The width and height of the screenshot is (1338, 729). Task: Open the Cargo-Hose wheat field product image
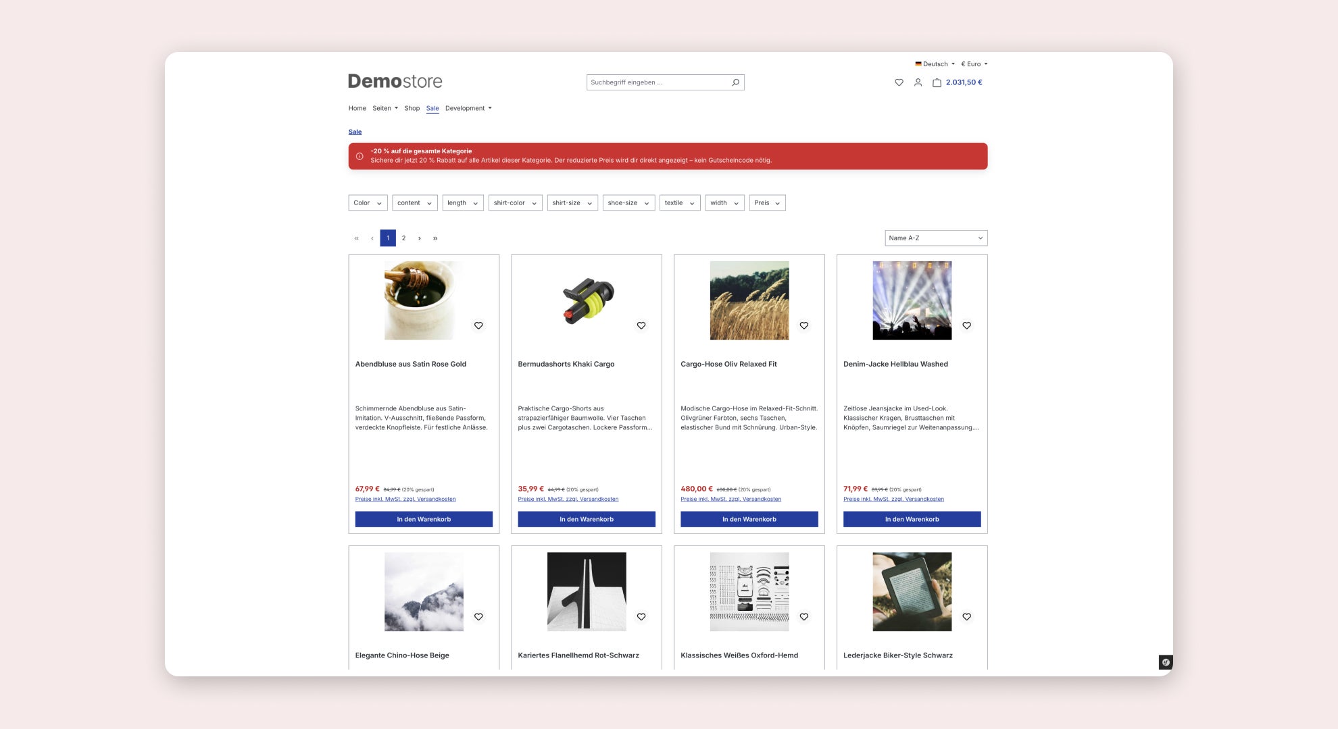coord(749,300)
